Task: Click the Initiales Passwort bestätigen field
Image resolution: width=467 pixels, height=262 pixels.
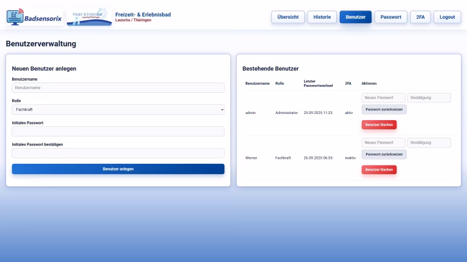Action: 118,153
